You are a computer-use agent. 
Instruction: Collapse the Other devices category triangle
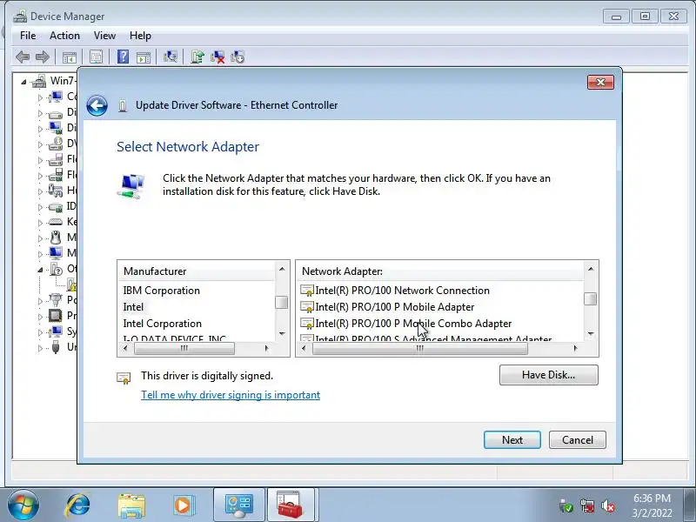(40, 270)
